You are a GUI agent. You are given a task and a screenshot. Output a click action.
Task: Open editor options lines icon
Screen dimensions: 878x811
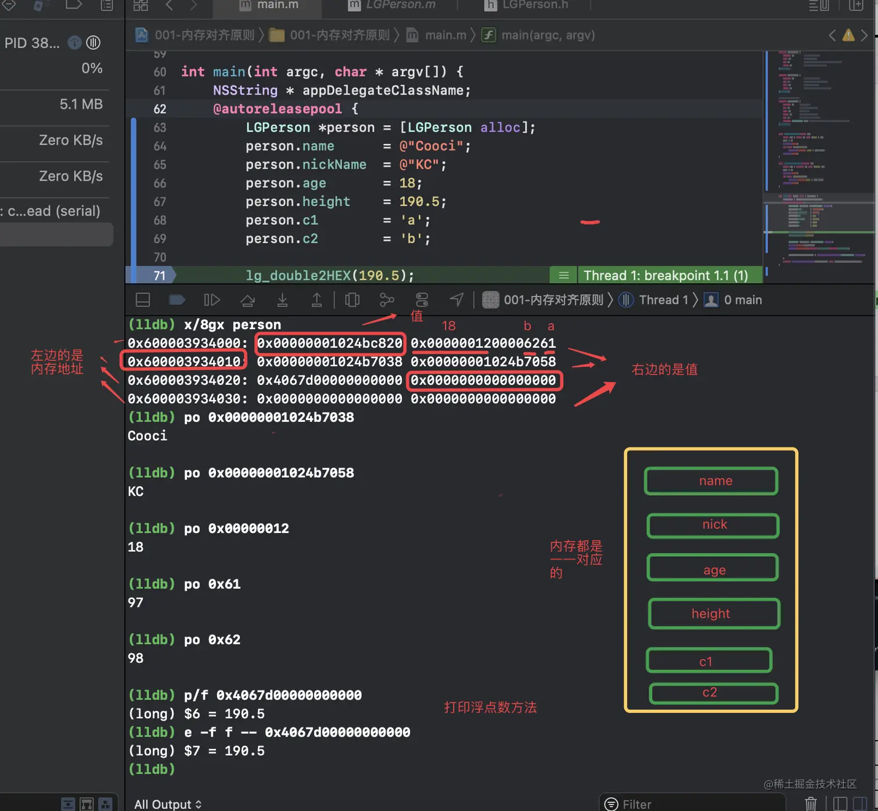pos(819,5)
